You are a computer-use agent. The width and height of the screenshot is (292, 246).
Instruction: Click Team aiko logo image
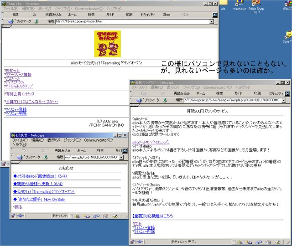[x=108, y=44]
